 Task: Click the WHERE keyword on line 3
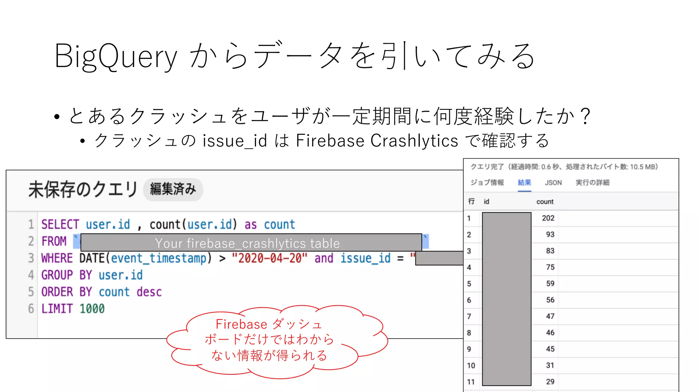(57, 258)
